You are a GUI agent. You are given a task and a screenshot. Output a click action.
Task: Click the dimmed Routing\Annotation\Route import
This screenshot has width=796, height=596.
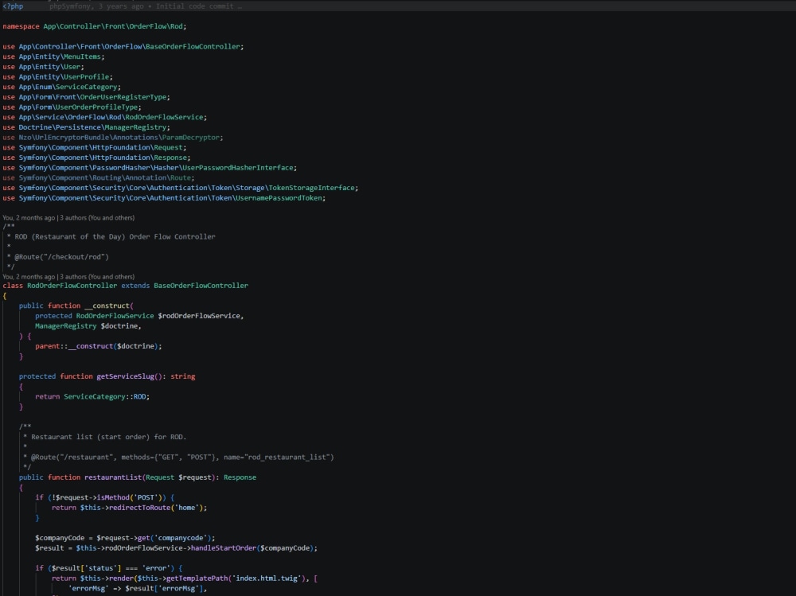click(x=99, y=177)
